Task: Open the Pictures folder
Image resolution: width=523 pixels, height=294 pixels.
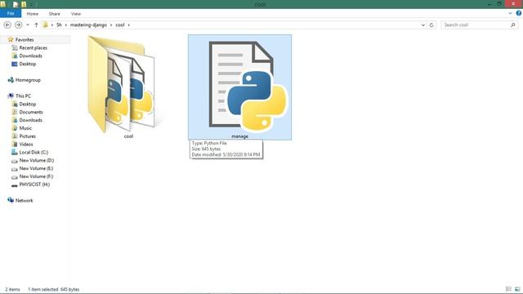Action: click(27, 136)
